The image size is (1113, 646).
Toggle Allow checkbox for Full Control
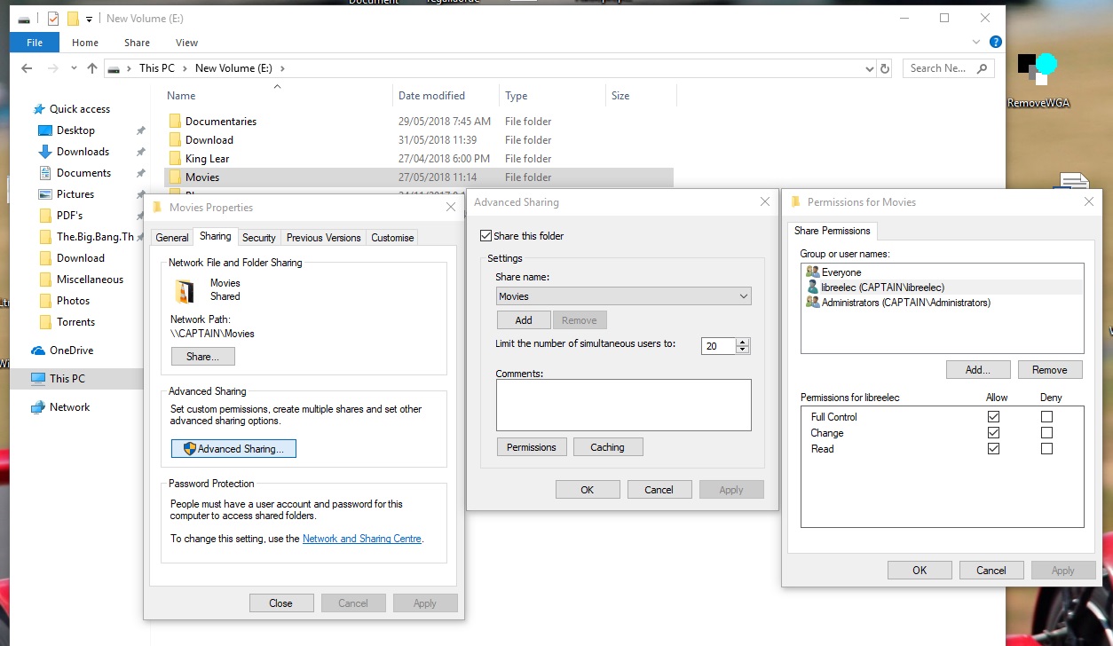pos(993,416)
